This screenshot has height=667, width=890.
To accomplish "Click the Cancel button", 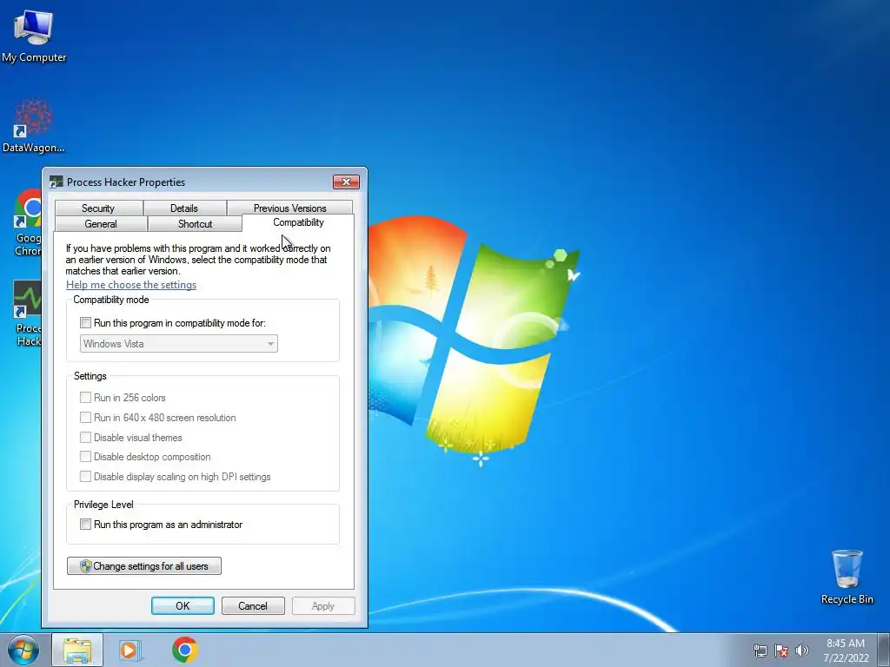I will (253, 605).
